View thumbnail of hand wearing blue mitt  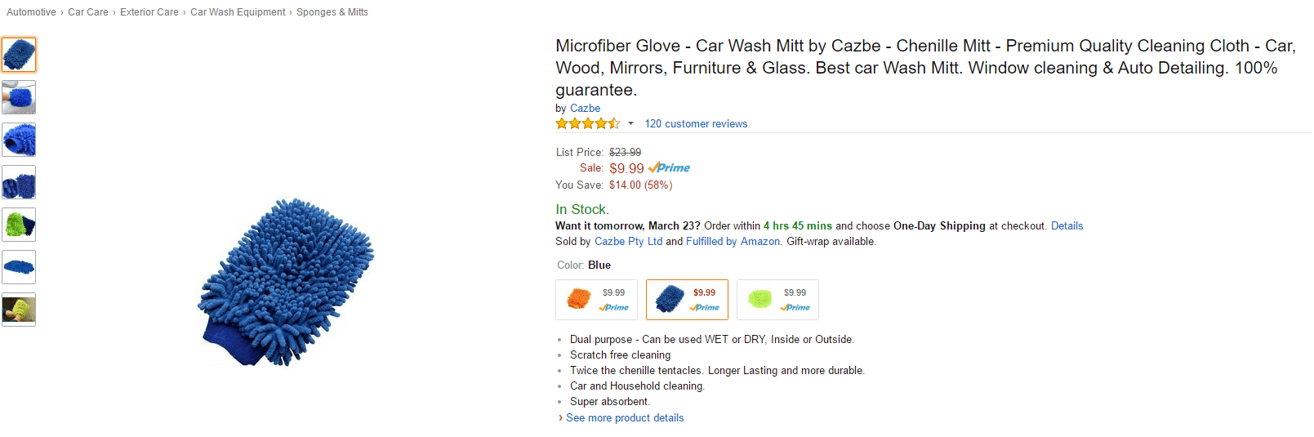coord(19,97)
